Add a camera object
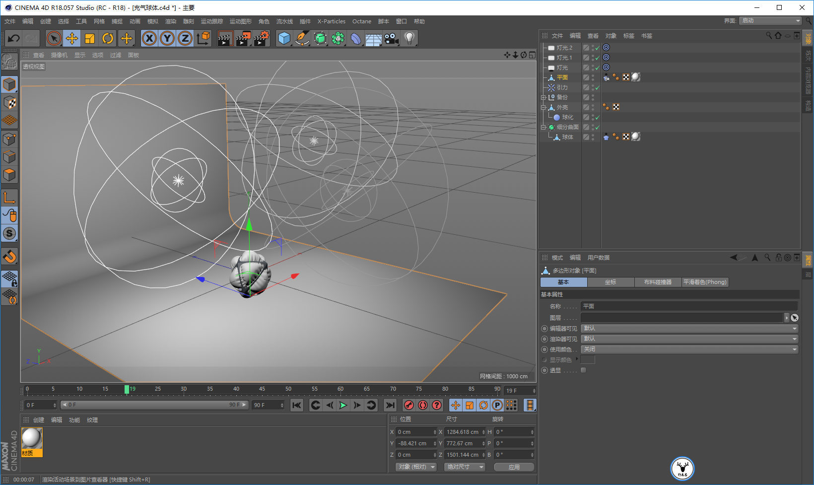This screenshot has height=485, width=814. [x=392, y=38]
